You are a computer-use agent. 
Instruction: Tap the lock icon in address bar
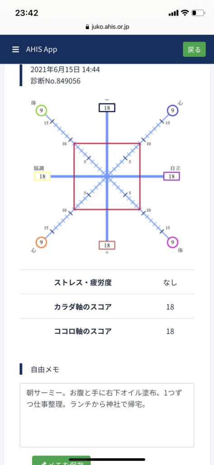click(x=87, y=27)
